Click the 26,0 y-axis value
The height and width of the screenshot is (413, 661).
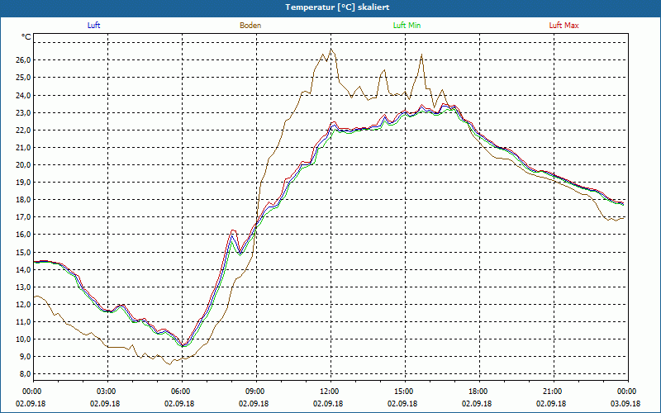[24, 59]
